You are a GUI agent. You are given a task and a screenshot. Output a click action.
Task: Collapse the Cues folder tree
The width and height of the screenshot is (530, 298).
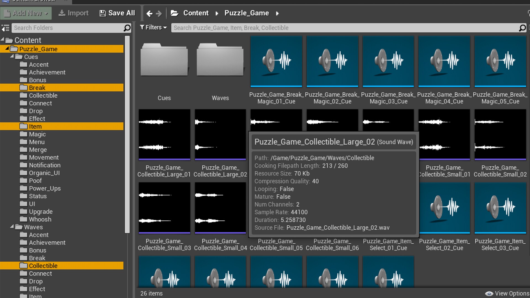coord(12,57)
